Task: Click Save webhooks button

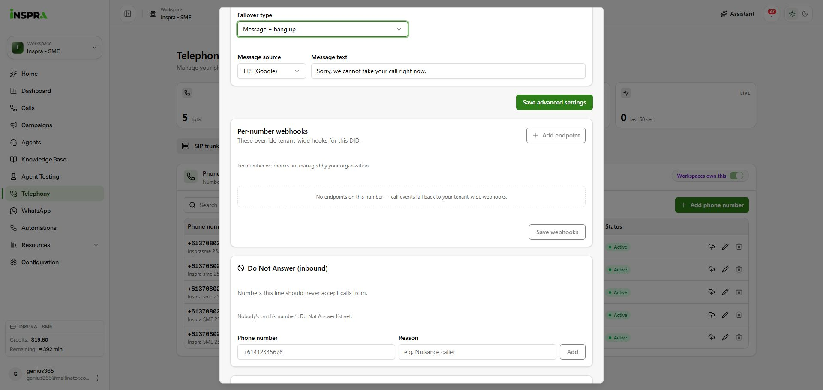Action: pyautogui.click(x=557, y=232)
